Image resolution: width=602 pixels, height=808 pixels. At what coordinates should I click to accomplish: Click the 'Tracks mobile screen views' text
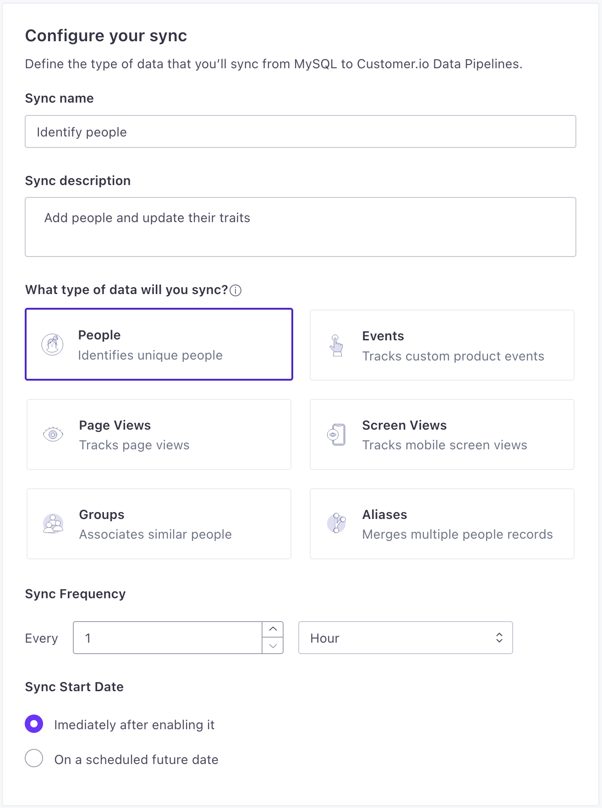444,445
